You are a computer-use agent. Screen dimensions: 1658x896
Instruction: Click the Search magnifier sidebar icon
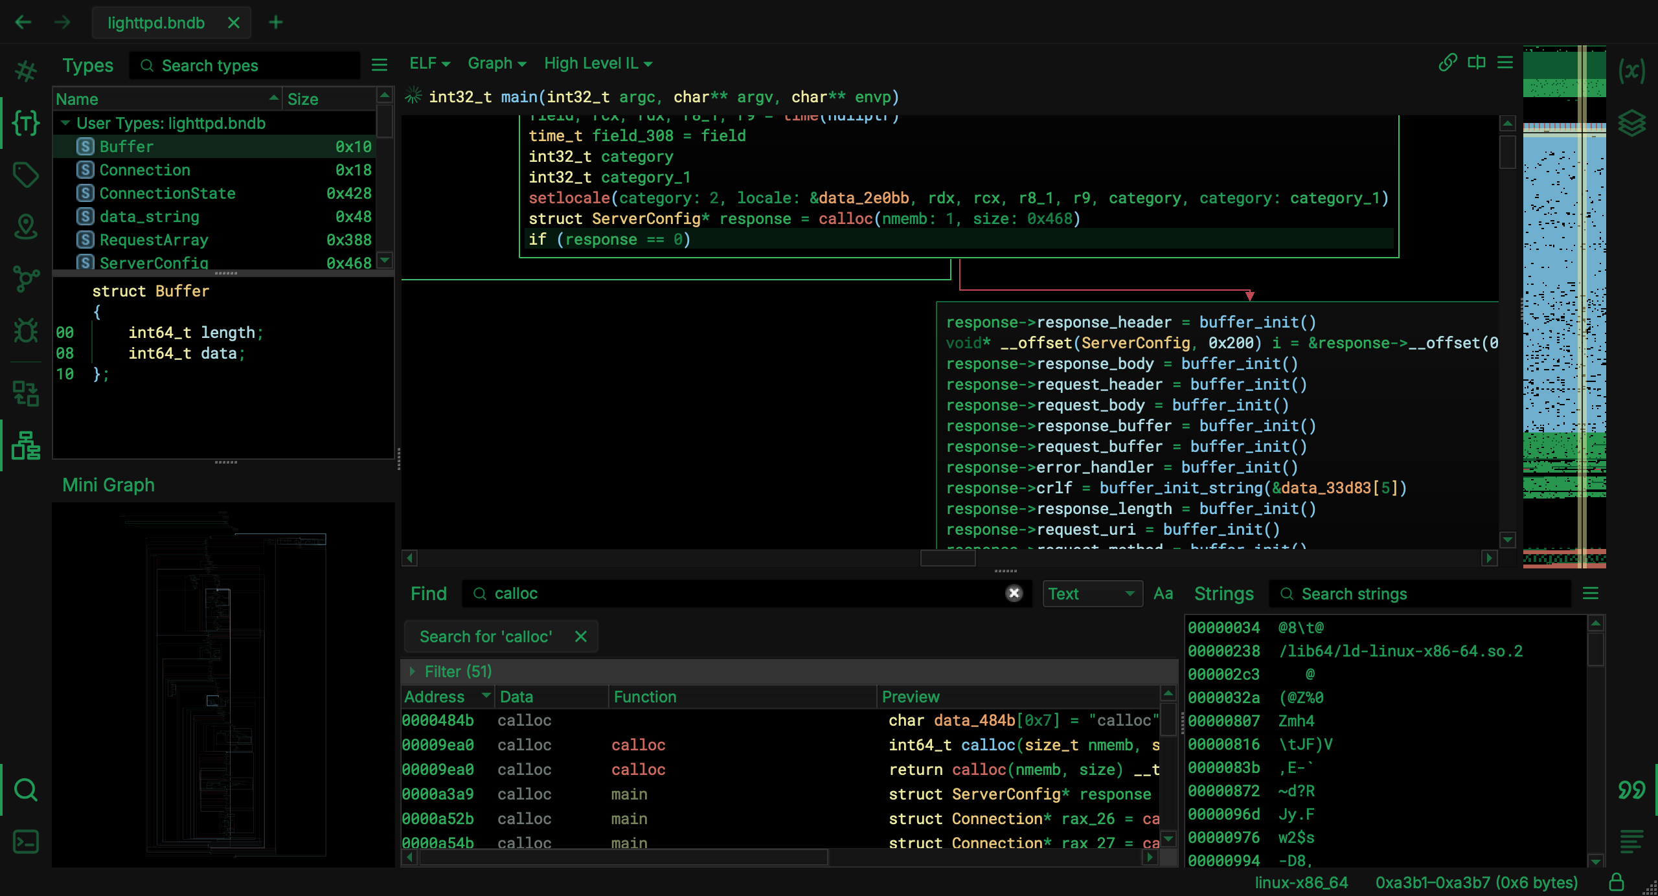point(26,790)
